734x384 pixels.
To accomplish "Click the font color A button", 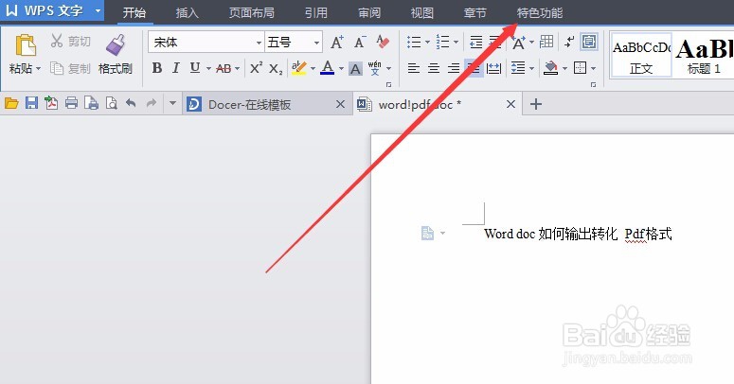I will coord(328,68).
